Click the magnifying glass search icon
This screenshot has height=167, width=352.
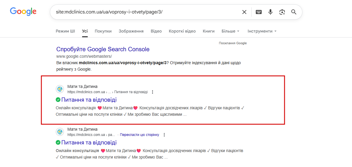click(294, 12)
